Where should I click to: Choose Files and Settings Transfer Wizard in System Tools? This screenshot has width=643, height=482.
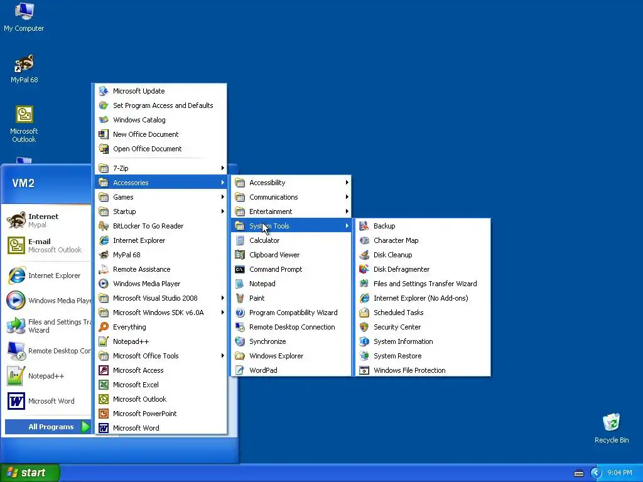click(x=423, y=284)
